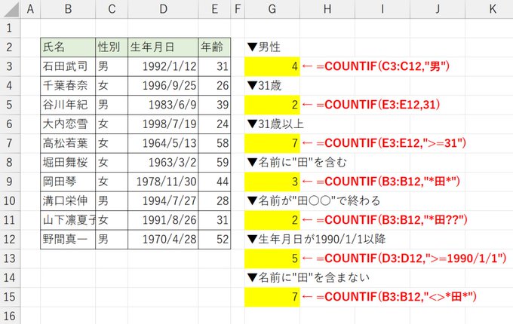Click the 生年月日 header cell
The height and width of the screenshot is (324, 513).
point(163,47)
